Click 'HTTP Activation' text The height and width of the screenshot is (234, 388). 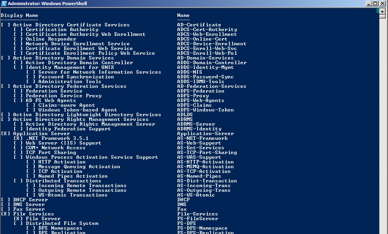[x=62, y=162]
